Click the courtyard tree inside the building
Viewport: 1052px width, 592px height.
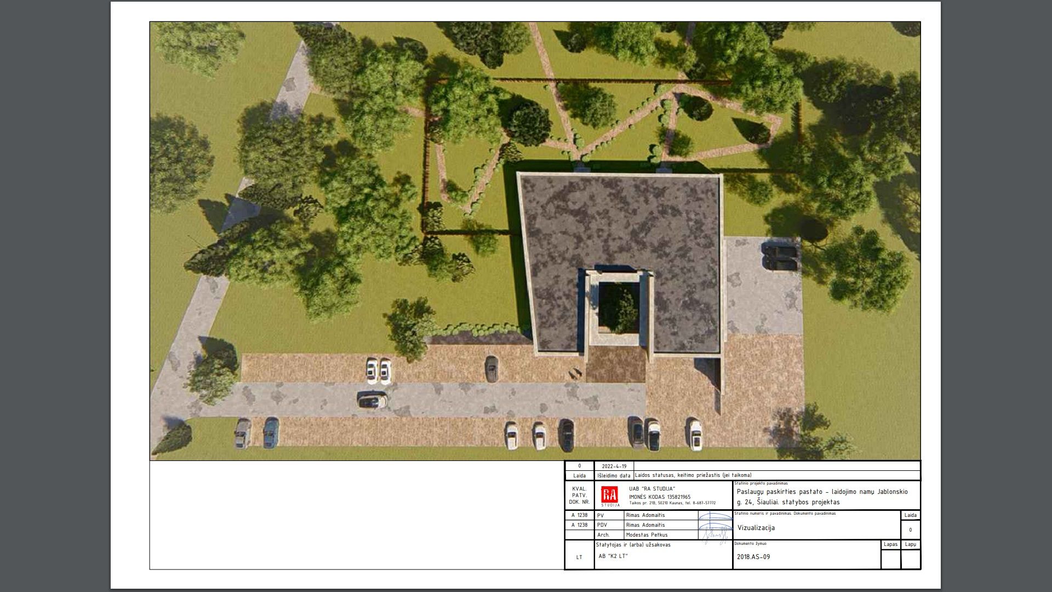coord(619,310)
